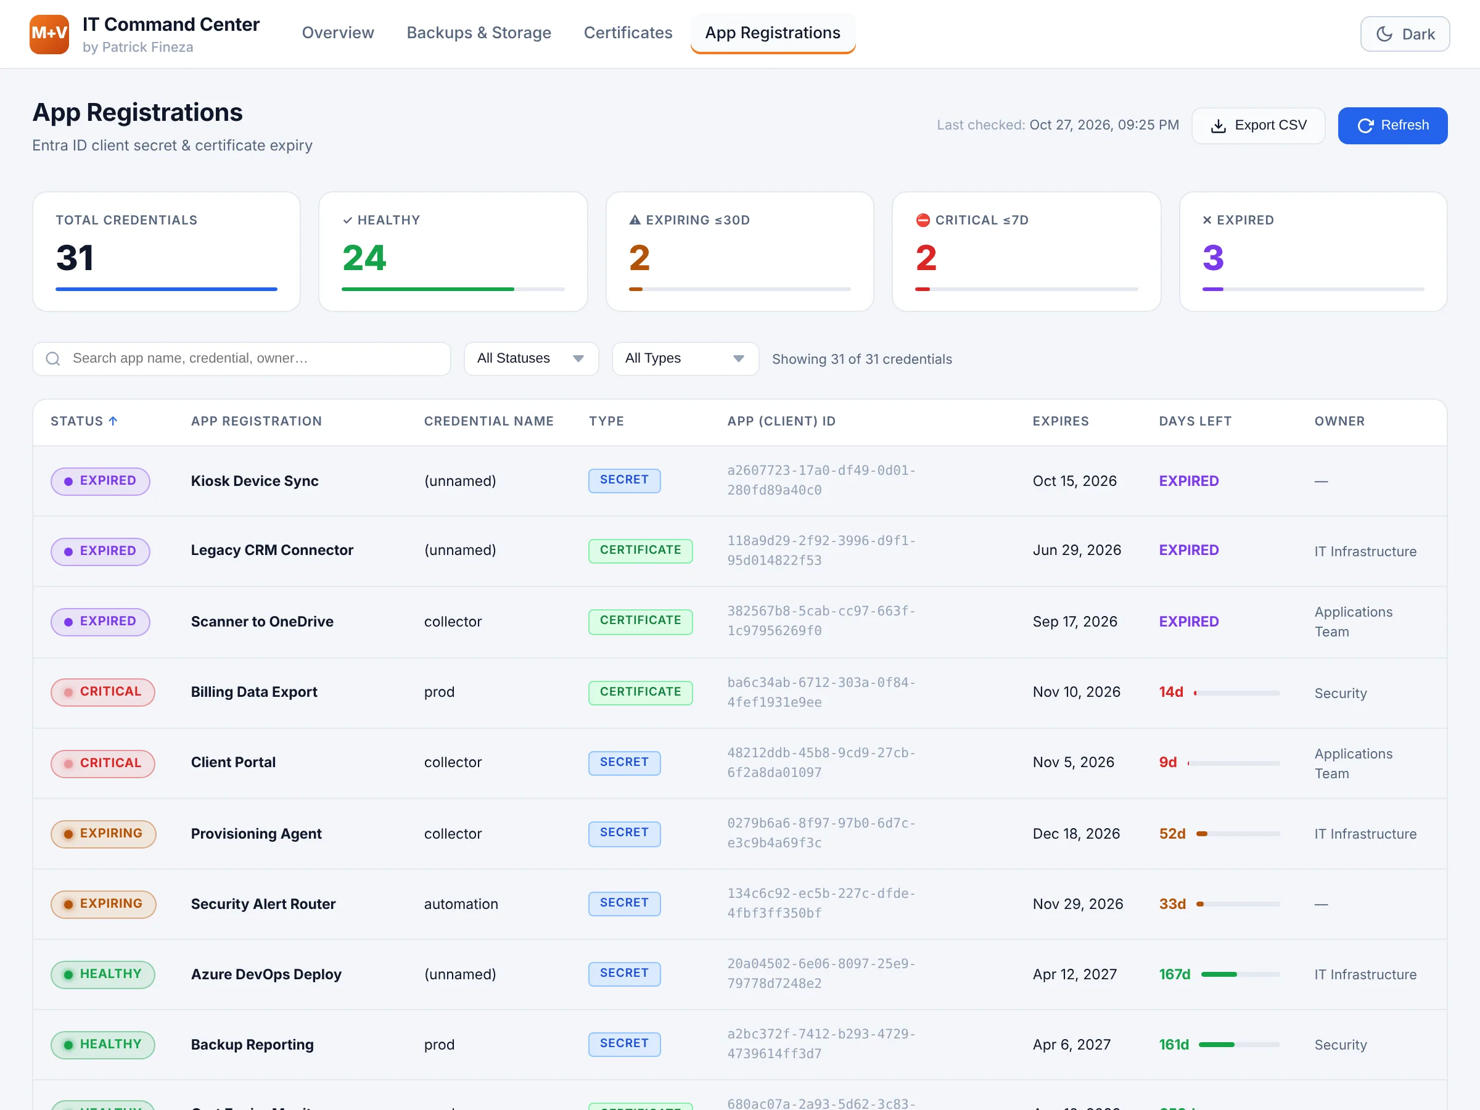Click the download icon on Export CSV

coord(1219,126)
